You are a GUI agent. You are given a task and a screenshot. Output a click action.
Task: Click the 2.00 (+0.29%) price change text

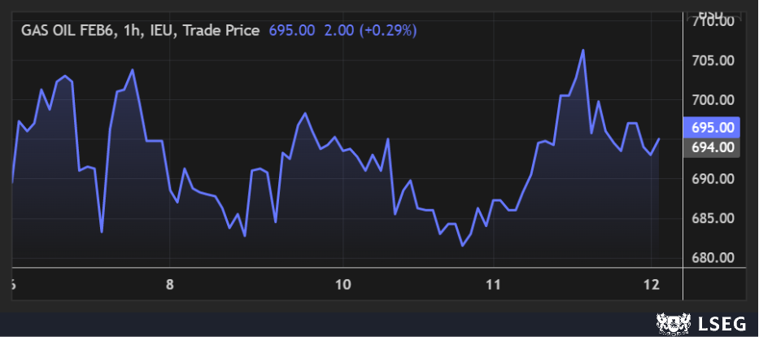coord(369,30)
